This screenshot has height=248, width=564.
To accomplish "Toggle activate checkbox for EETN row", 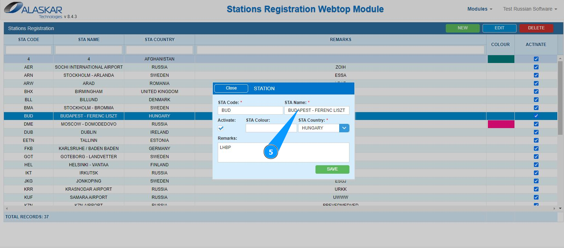I will point(536,140).
